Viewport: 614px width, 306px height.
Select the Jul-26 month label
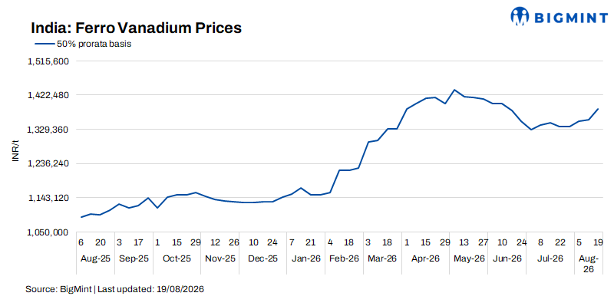550,259
